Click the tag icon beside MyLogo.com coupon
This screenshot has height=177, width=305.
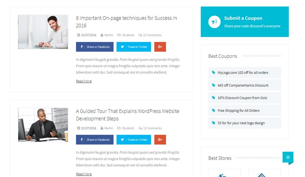213,72
